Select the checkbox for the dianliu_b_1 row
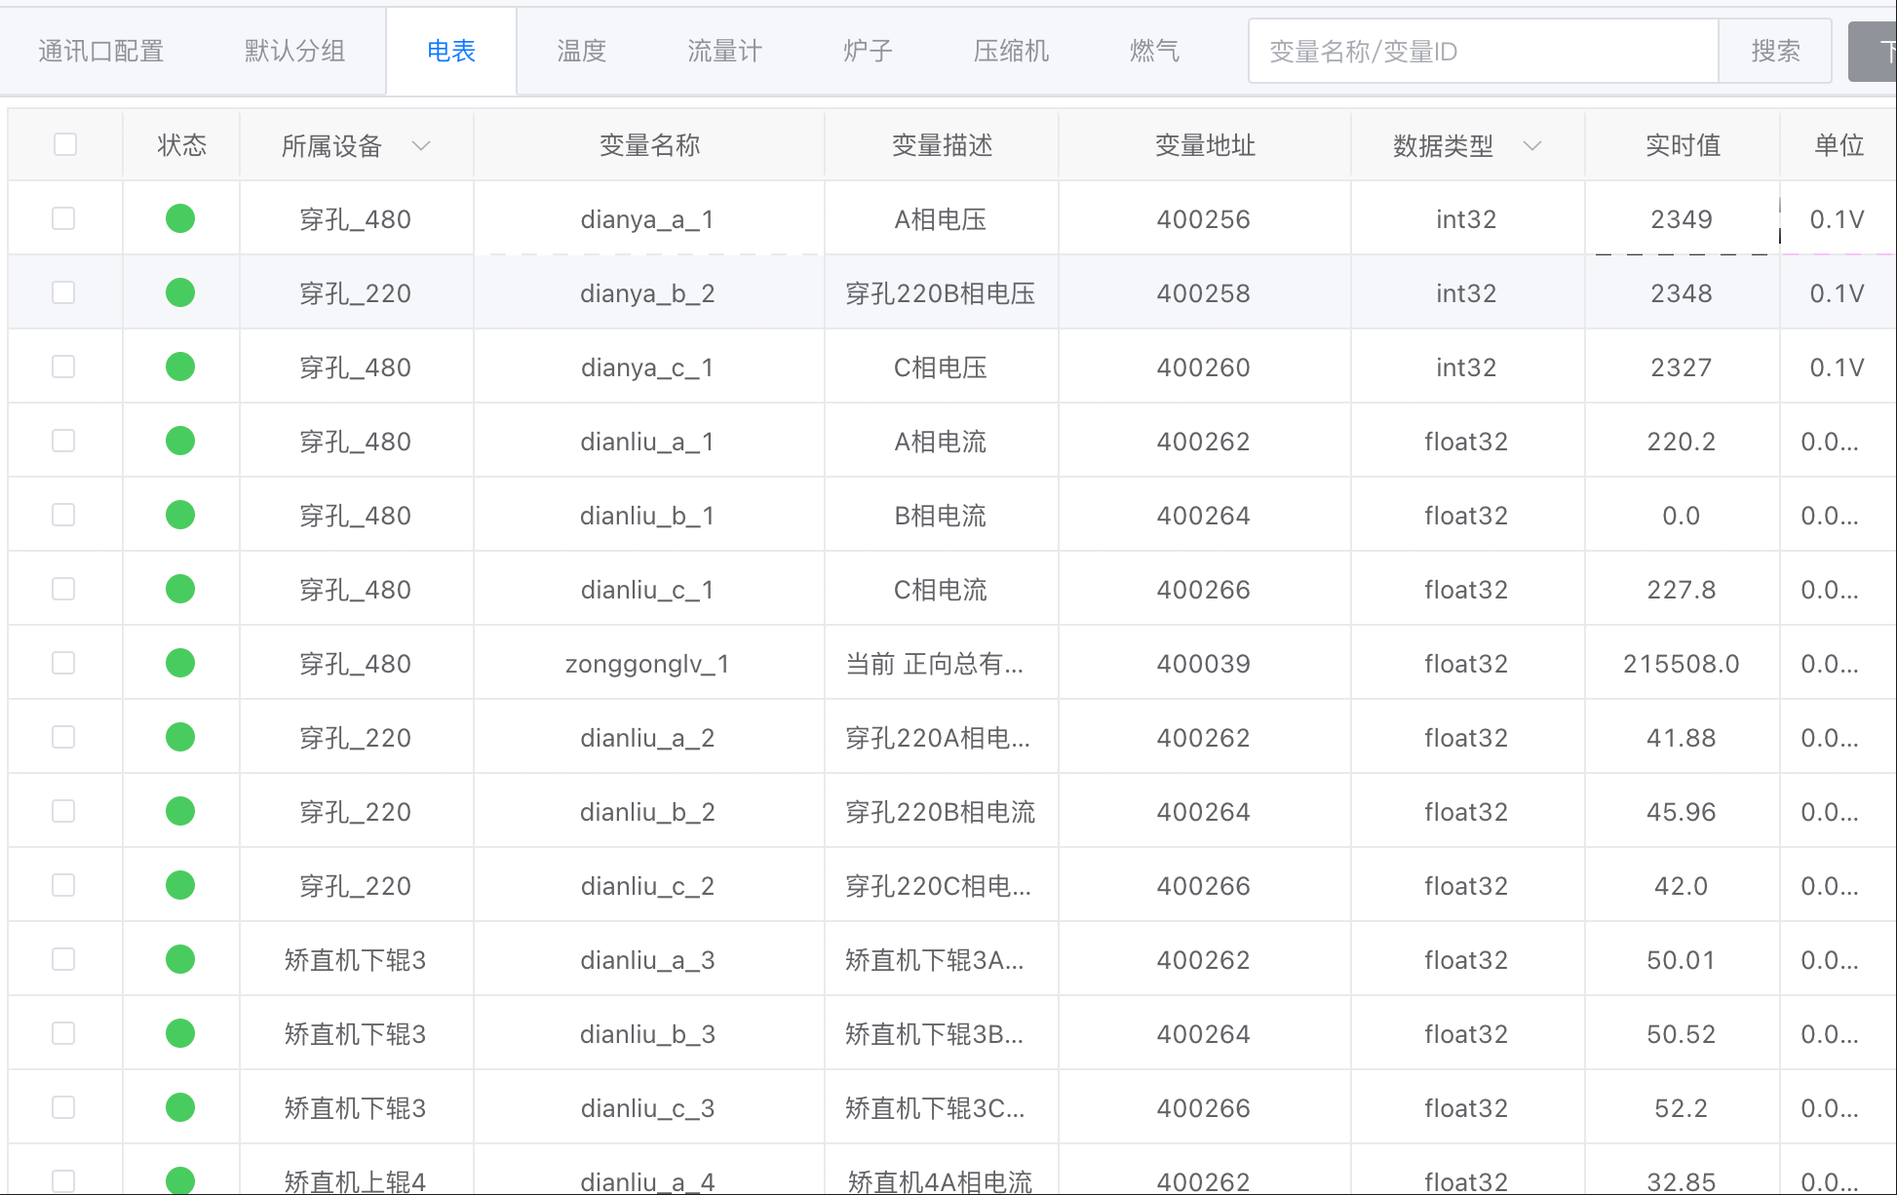1897x1195 pixels. (63, 515)
